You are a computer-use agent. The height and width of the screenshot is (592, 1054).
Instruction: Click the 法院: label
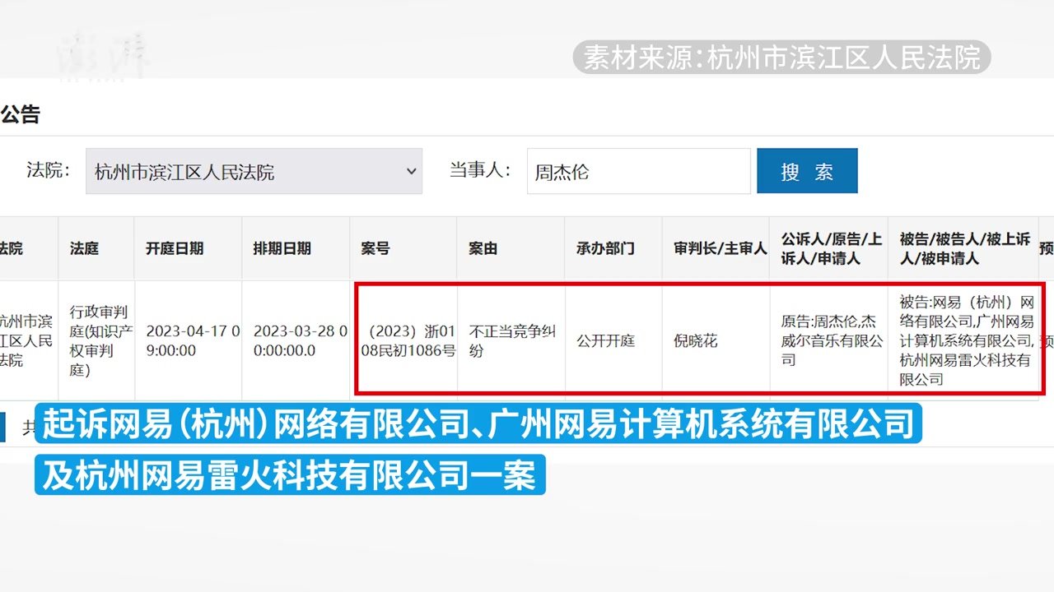point(48,170)
